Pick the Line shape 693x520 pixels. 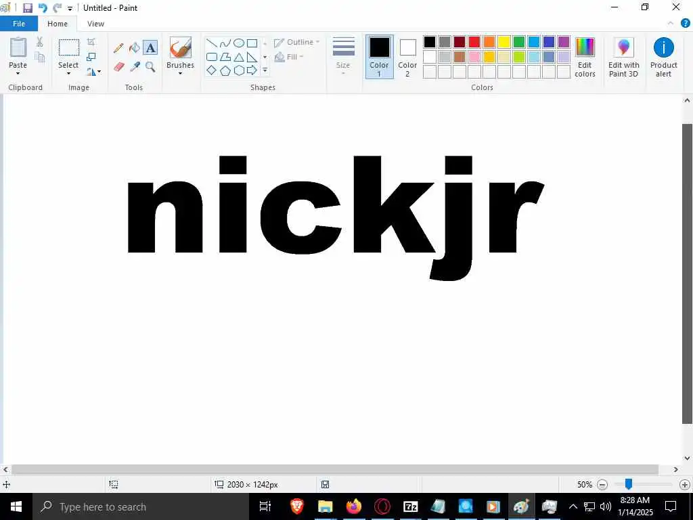(212, 43)
